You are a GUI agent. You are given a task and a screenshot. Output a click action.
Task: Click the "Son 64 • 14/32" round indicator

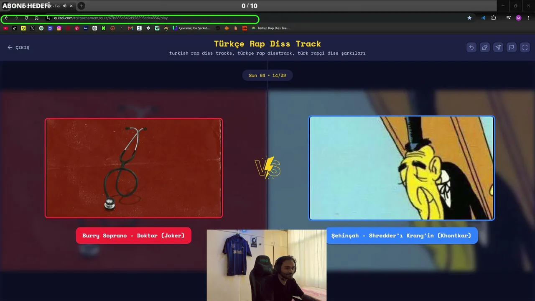(267, 75)
